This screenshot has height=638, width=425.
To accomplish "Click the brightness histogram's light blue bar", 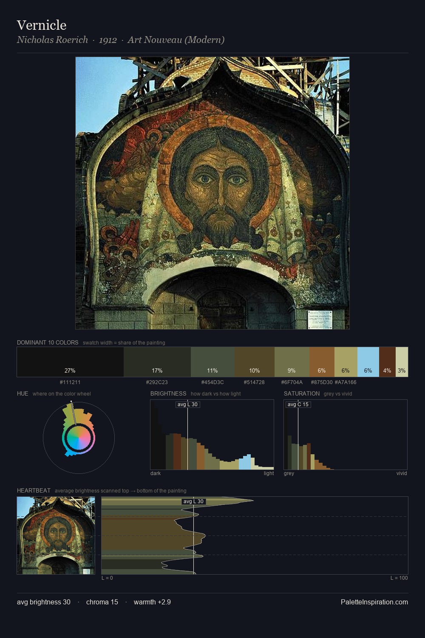I will tap(245, 462).
